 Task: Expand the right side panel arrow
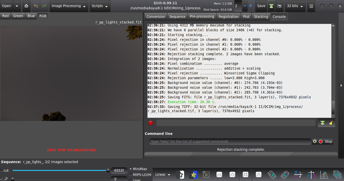pos(341,85)
